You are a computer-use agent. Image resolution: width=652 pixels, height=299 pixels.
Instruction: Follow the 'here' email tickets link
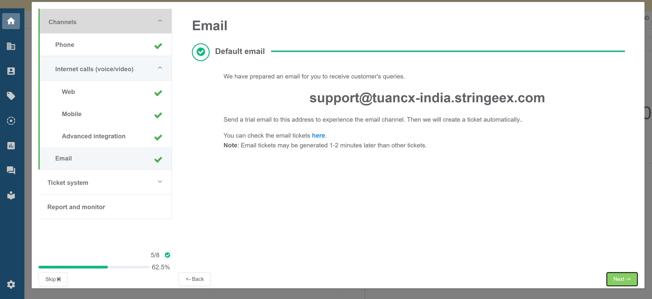pyautogui.click(x=318, y=136)
